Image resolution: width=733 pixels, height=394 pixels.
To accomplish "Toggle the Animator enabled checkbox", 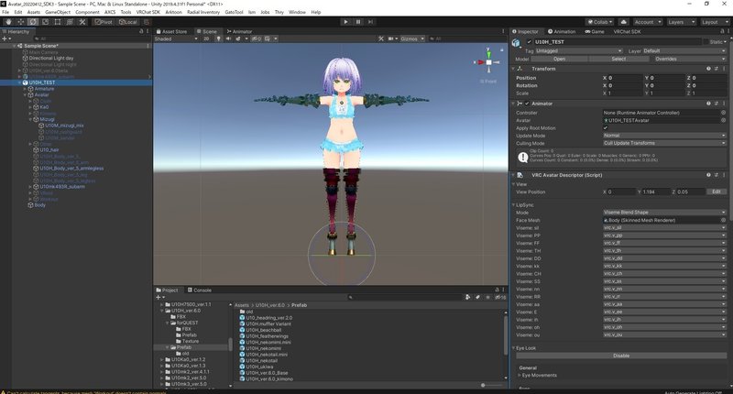I will tap(527, 104).
